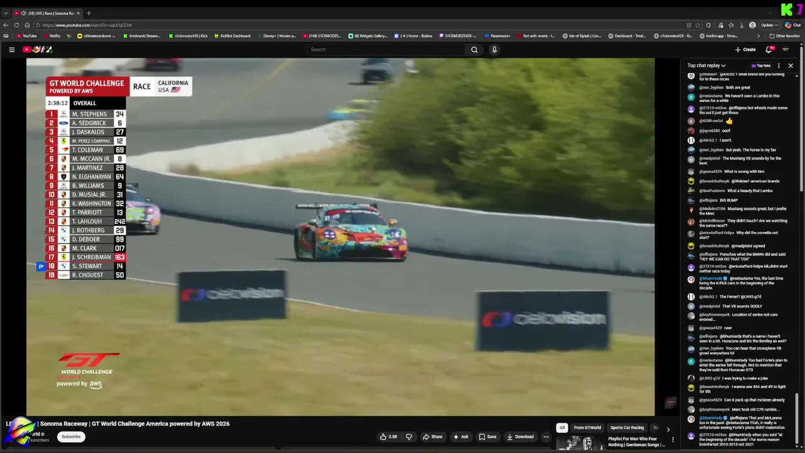Image resolution: width=805 pixels, height=453 pixels.
Task: Close the live chat replay panel
Action: point(791,65)
